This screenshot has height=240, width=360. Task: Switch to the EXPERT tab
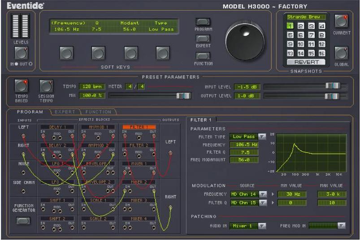(65, 112)
